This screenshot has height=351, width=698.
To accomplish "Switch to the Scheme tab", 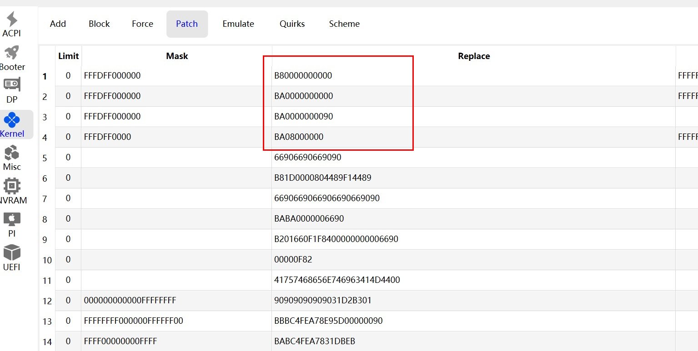I will pyautogui.click(x=344, y=24).
